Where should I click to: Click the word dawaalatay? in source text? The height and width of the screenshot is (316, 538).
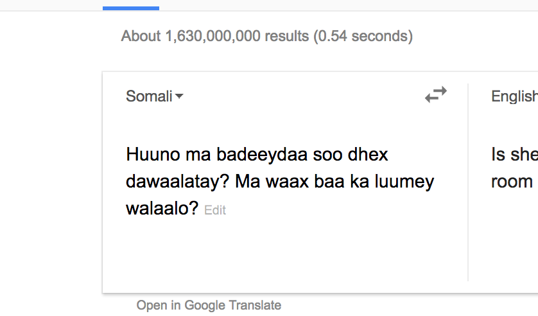[177, 182]
